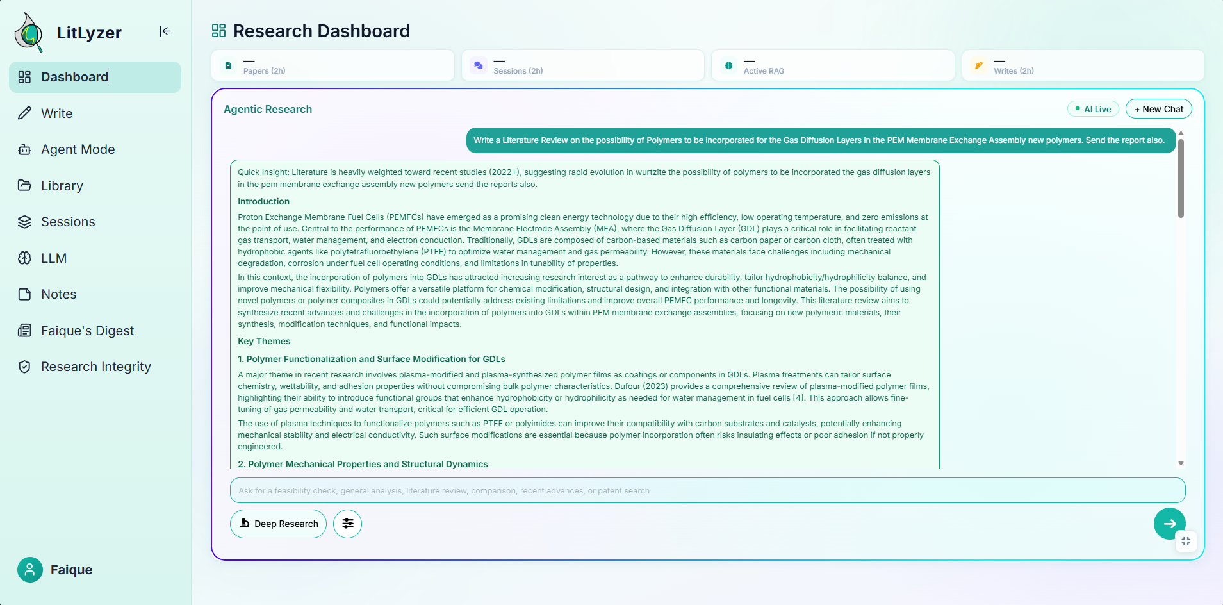
Task: Click the Polymer Mechanical Properties and Structural Dynamics heading
Action: [363, 464]
